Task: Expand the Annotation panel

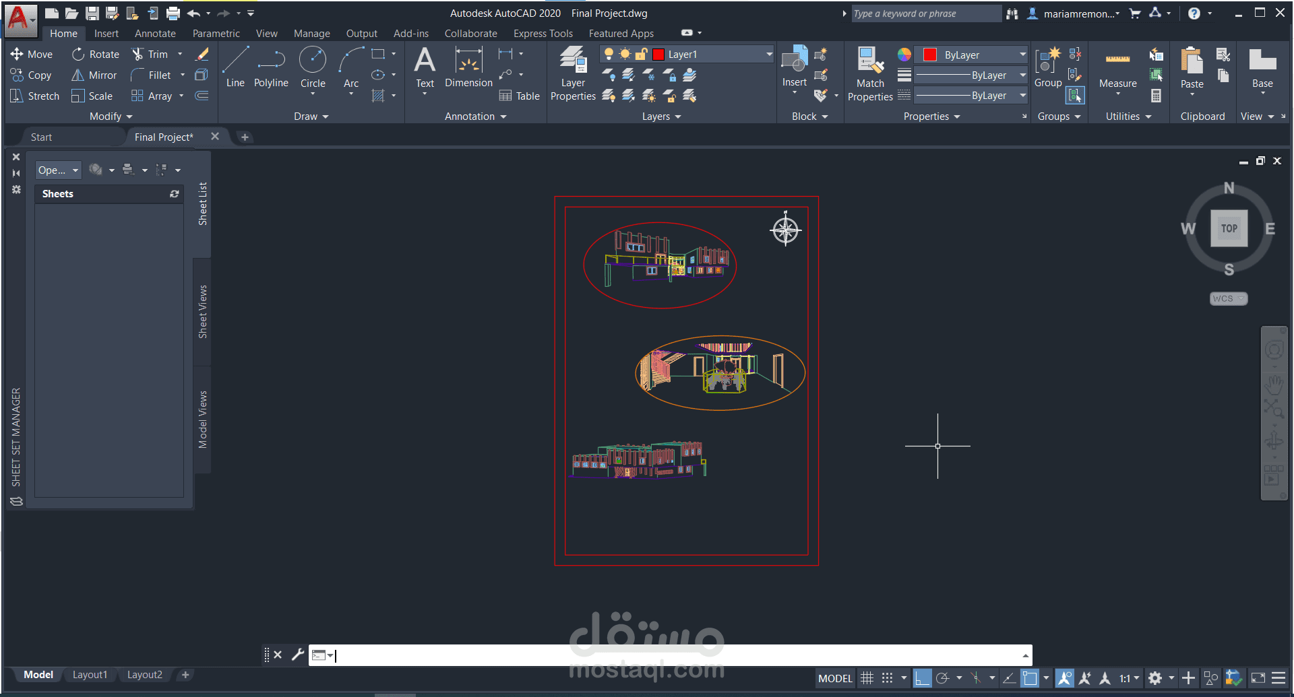Action: (x=476, y=117)
